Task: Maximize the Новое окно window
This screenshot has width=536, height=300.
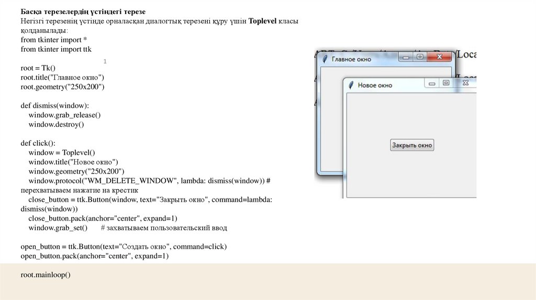Action: coord(446,83)
